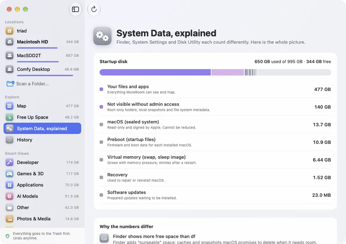The width and height of the screenshot is (346, 244).
Task: Click the Virtual memory (swap, sleep image) title
Action: (x=146, y=157)
